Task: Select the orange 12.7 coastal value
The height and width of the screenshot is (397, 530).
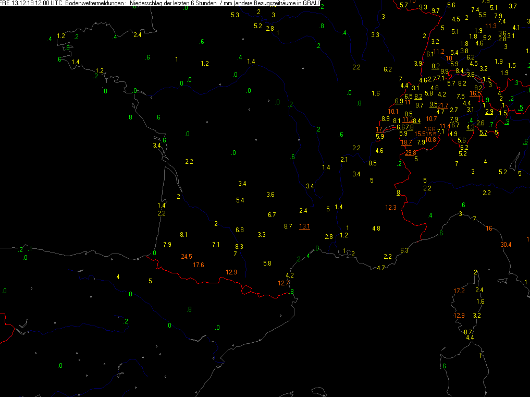Action: (x=284, y=283)
